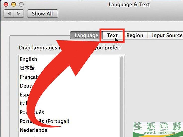Image resolution: width=183 pixels, height=137 pixels.
Task: Select Deutsch in the language list
Action: point(69,86)
